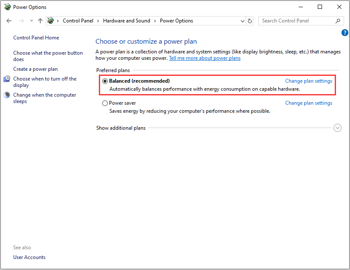
Task: Expand chevron before Control Panel breadcrumb
Action: (x=58, y=21)
